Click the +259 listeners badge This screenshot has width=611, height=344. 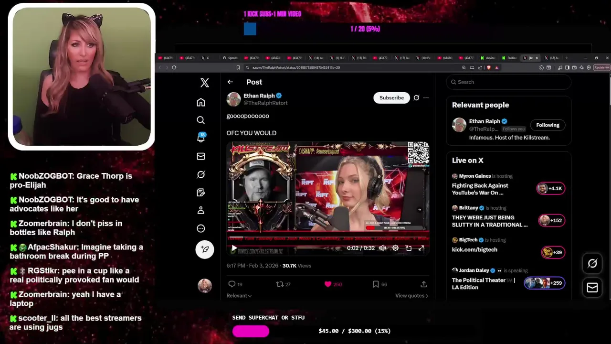pyautogui.click(x=545, y=283)
